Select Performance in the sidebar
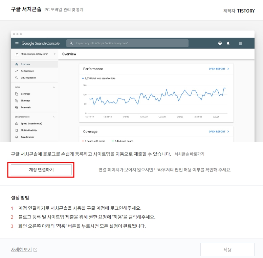The height and width of the screenshot is (258, 263). 35,71
